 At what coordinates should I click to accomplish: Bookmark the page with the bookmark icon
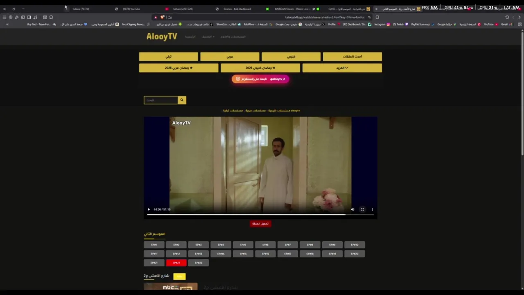click(x=377, y=17)
